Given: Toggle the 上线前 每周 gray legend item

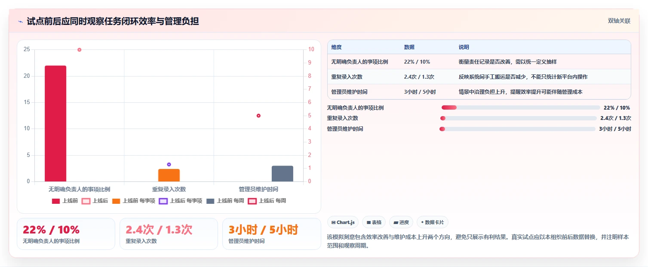Looking at the screenshot, I should point(225,201).
